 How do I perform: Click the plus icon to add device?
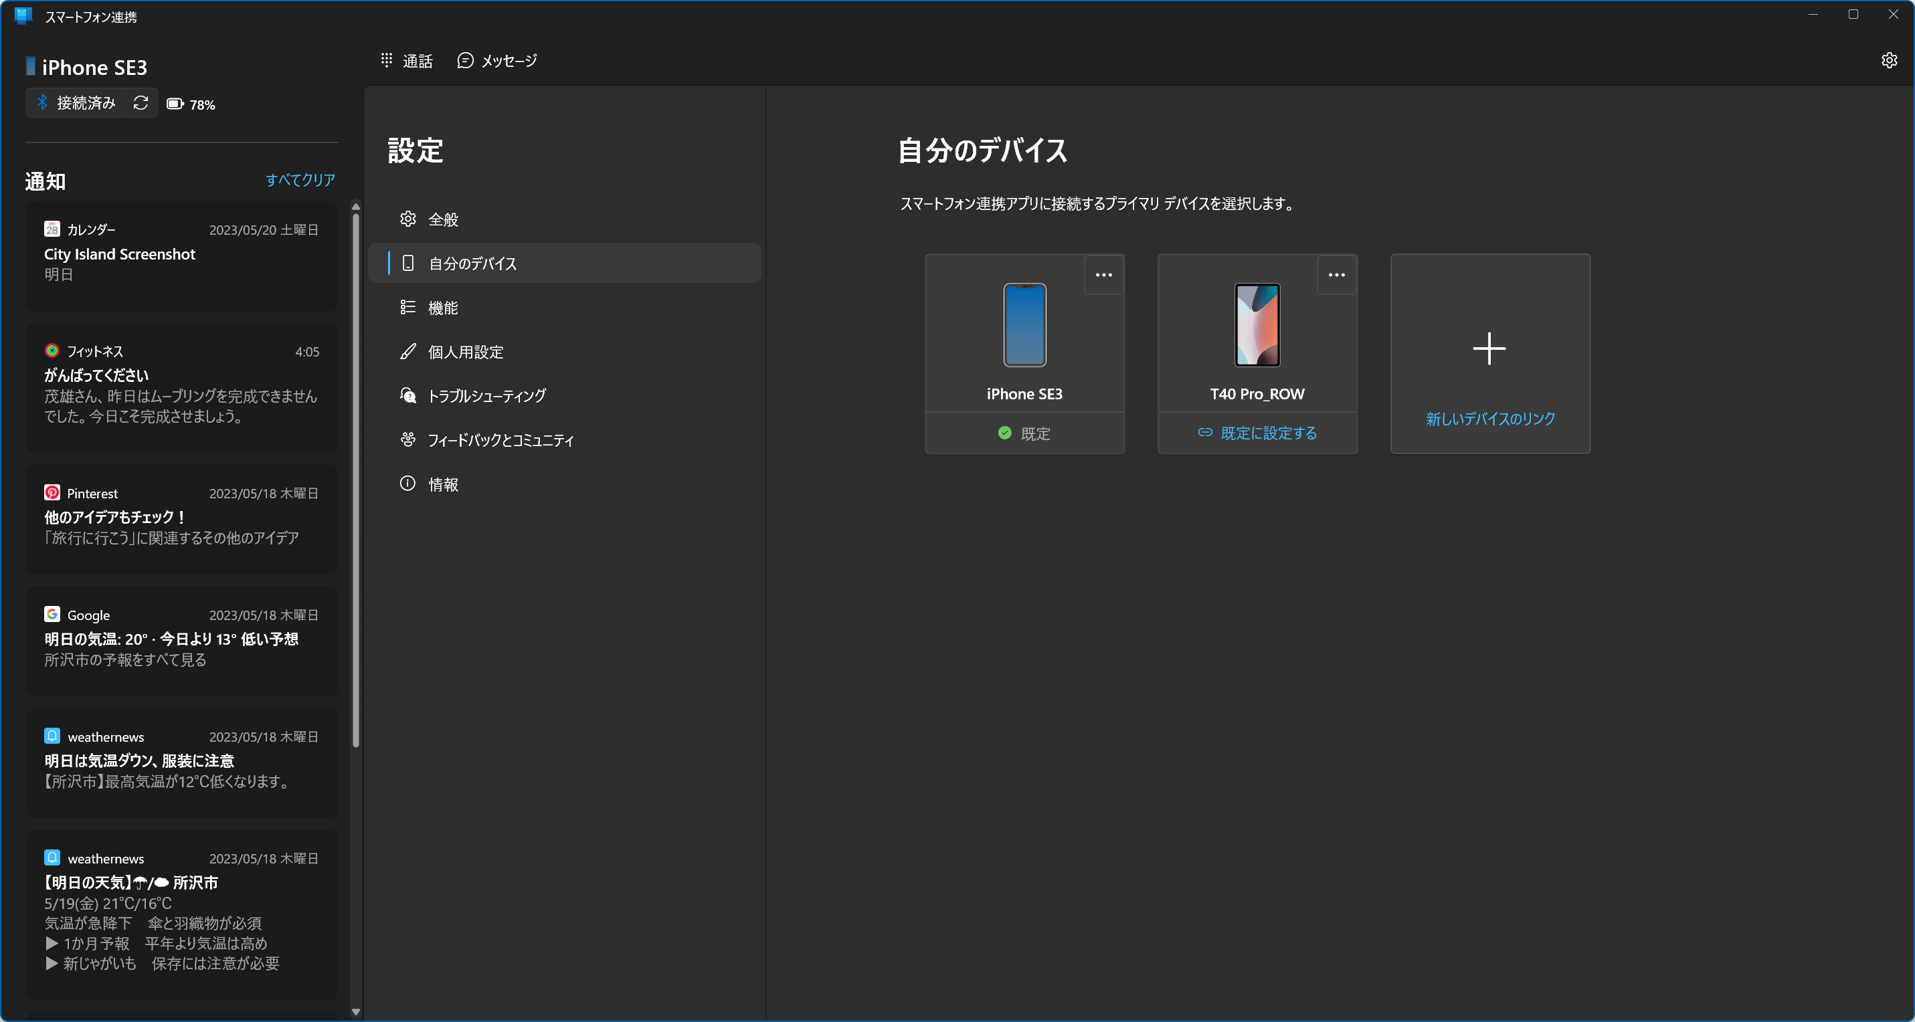1489,348
